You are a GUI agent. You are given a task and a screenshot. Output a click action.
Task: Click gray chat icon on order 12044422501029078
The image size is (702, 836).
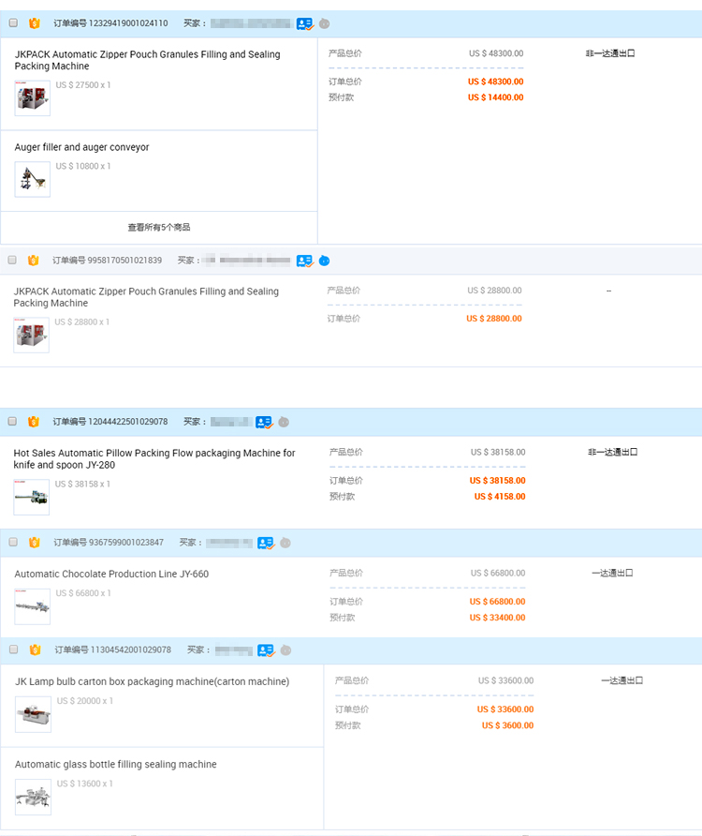(x=284, y=422)
